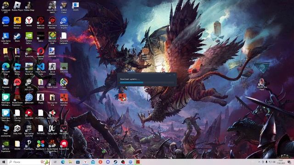Select the NVIDIA GeForce desktop shortcut
This screenshot has height=165, width=294.
click(x=29, y=38)
